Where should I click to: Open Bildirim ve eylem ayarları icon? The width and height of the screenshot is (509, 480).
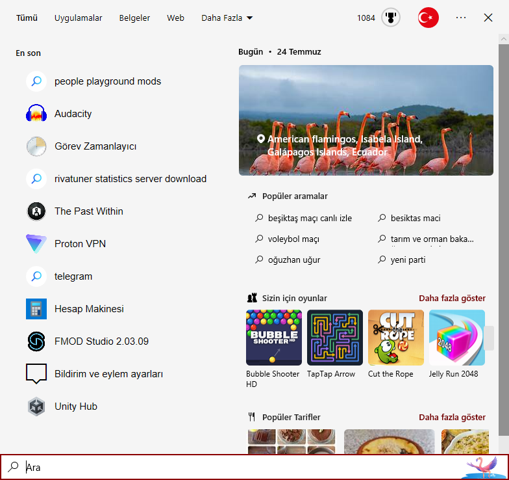pos(36,374)
